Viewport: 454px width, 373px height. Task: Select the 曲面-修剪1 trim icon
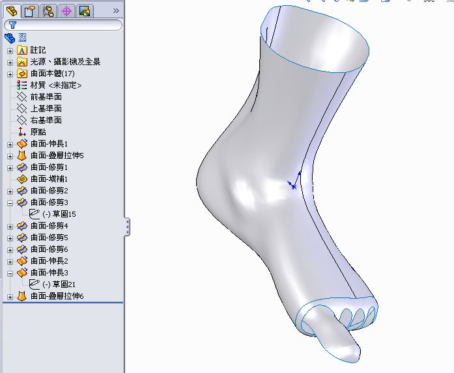click(22, 167)
